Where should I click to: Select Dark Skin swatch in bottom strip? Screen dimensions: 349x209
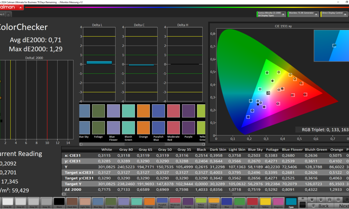click(72, 203)
